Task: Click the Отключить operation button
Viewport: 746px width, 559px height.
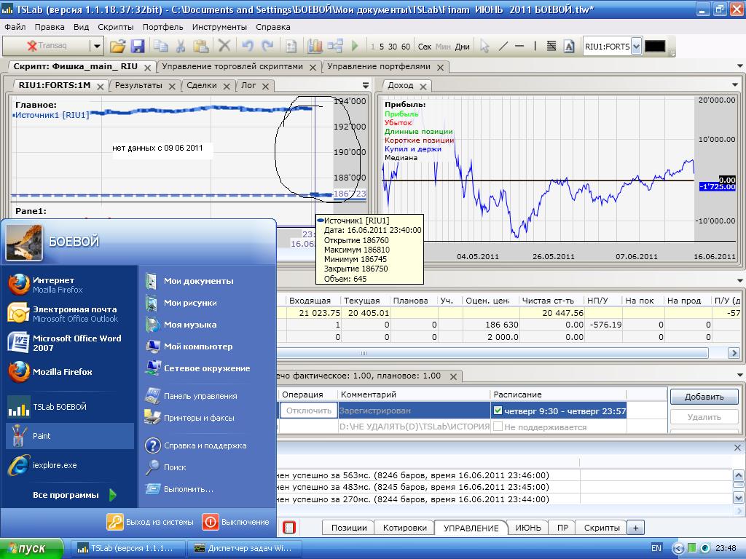Action: [309, 411]
